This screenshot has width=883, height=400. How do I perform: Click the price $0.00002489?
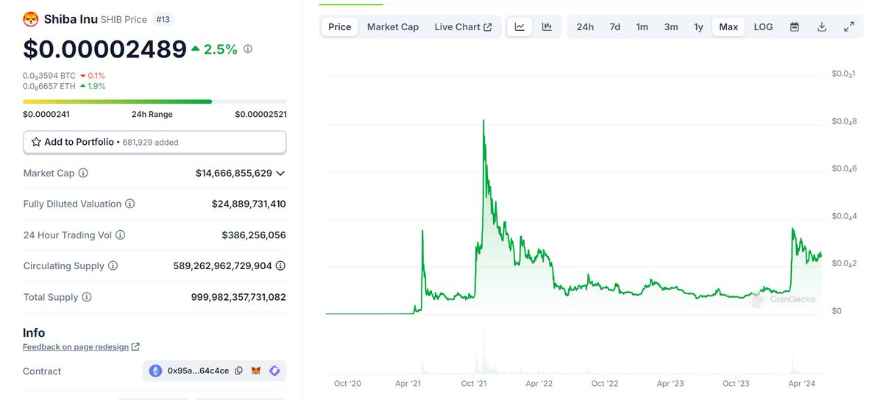[x=104, y=49]
